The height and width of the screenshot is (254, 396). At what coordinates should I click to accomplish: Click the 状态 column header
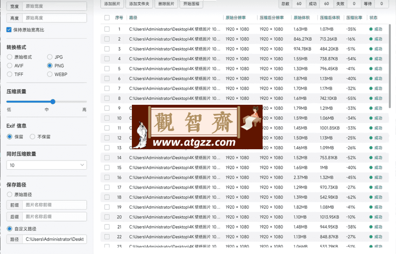373,18
